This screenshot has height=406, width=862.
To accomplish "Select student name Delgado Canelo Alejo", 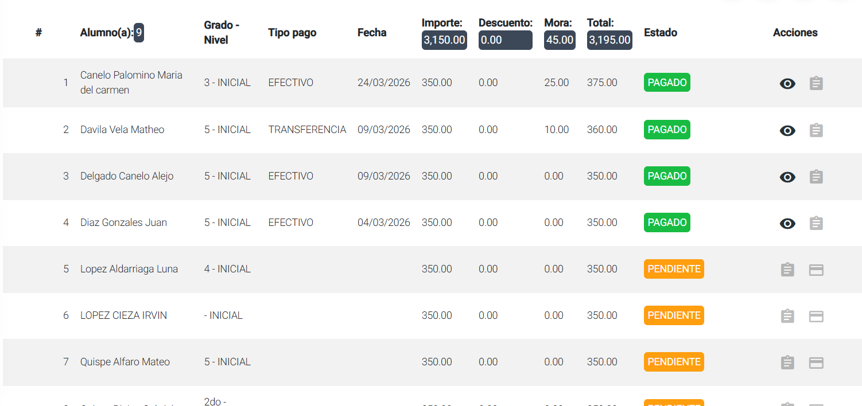I will tap(127, 176).
